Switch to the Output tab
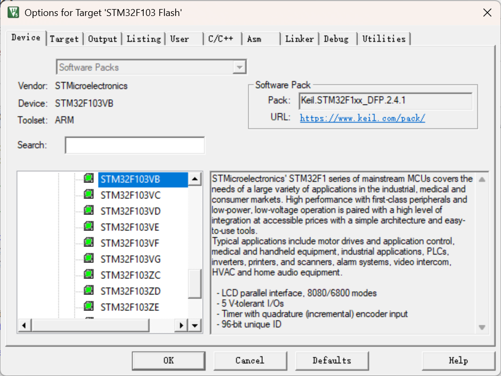The height and width of the screenshot is (376, 501). pos(103,39)
